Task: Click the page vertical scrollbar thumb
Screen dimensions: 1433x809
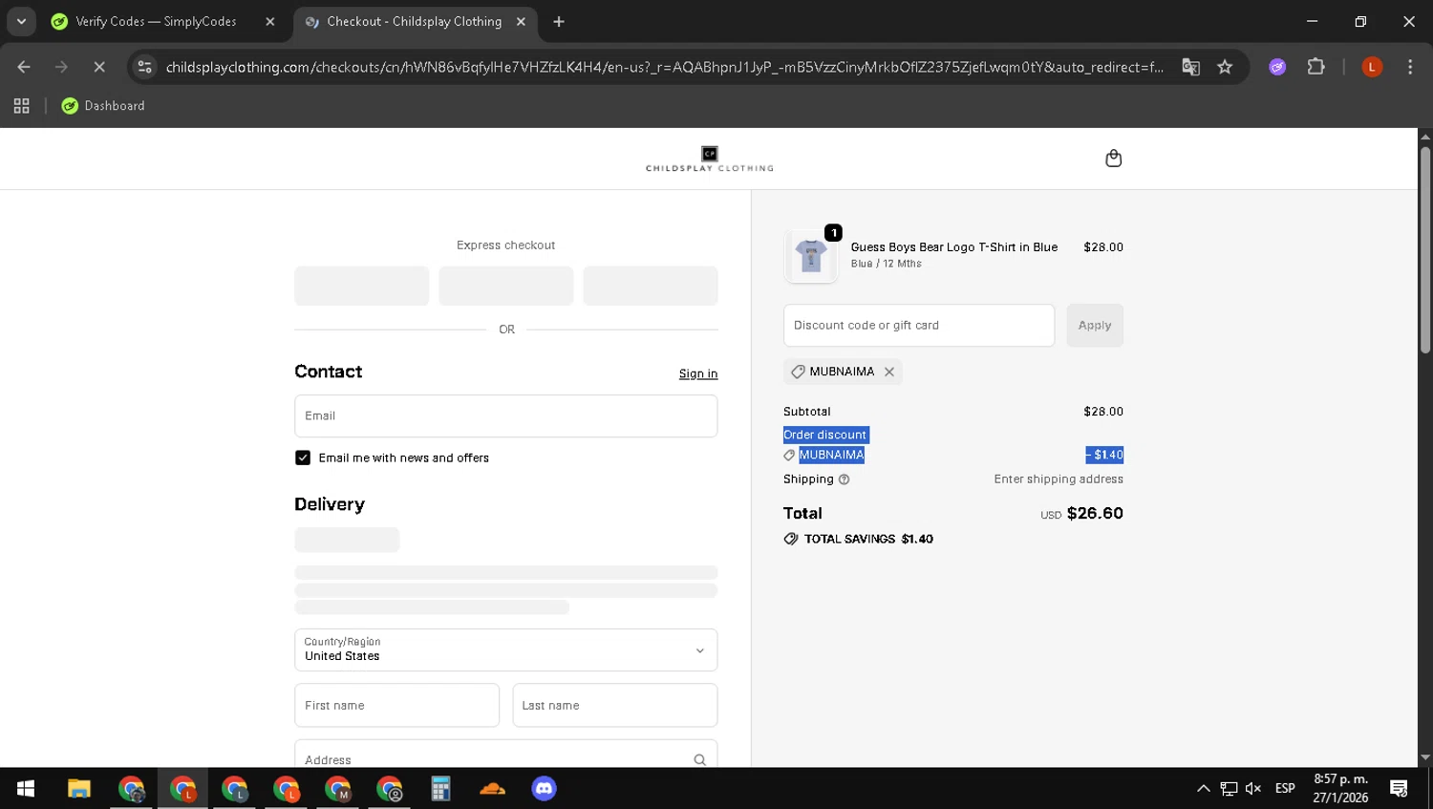Action: (x=1424, y=250)
